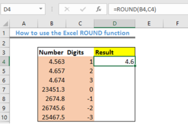Select empty Result cell in row 5
Image resolution: width=188 pixels, height=124 pixels.
tap(115, 71)
